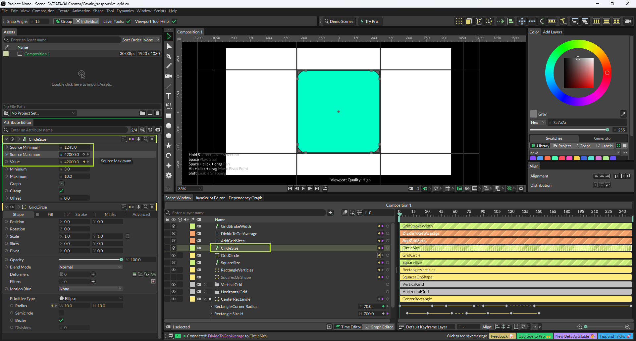The height and width of the screenshot is (341, 636).
Task: Click the Graph Editor button
Action: pyautogui.click(x=379, y=327)
